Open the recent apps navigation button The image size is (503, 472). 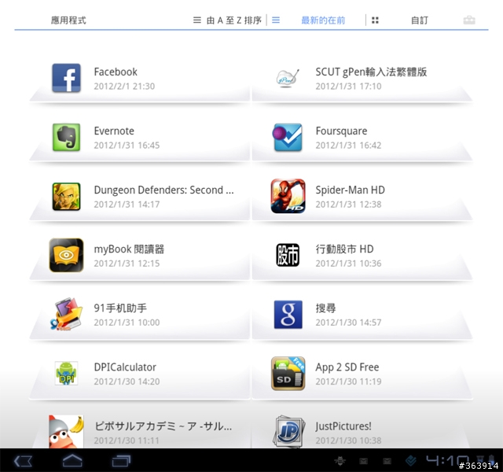[121, 461]
